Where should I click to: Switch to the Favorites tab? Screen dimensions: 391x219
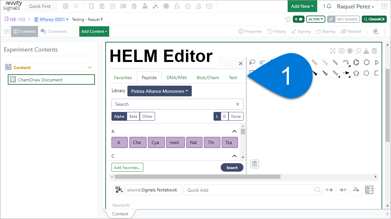coord(123,78)
